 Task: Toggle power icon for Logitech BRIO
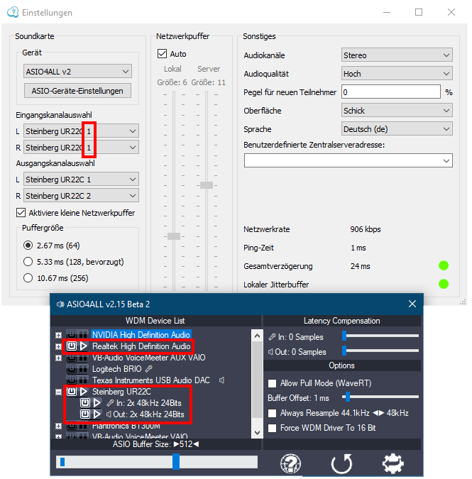[72, 369]
